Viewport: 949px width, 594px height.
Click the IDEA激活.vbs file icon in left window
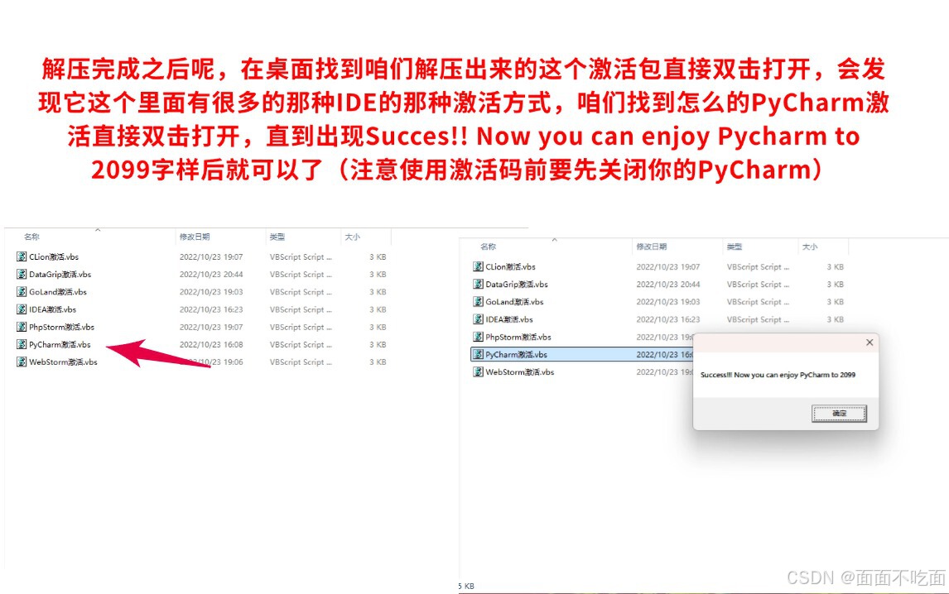click(22, 309)
